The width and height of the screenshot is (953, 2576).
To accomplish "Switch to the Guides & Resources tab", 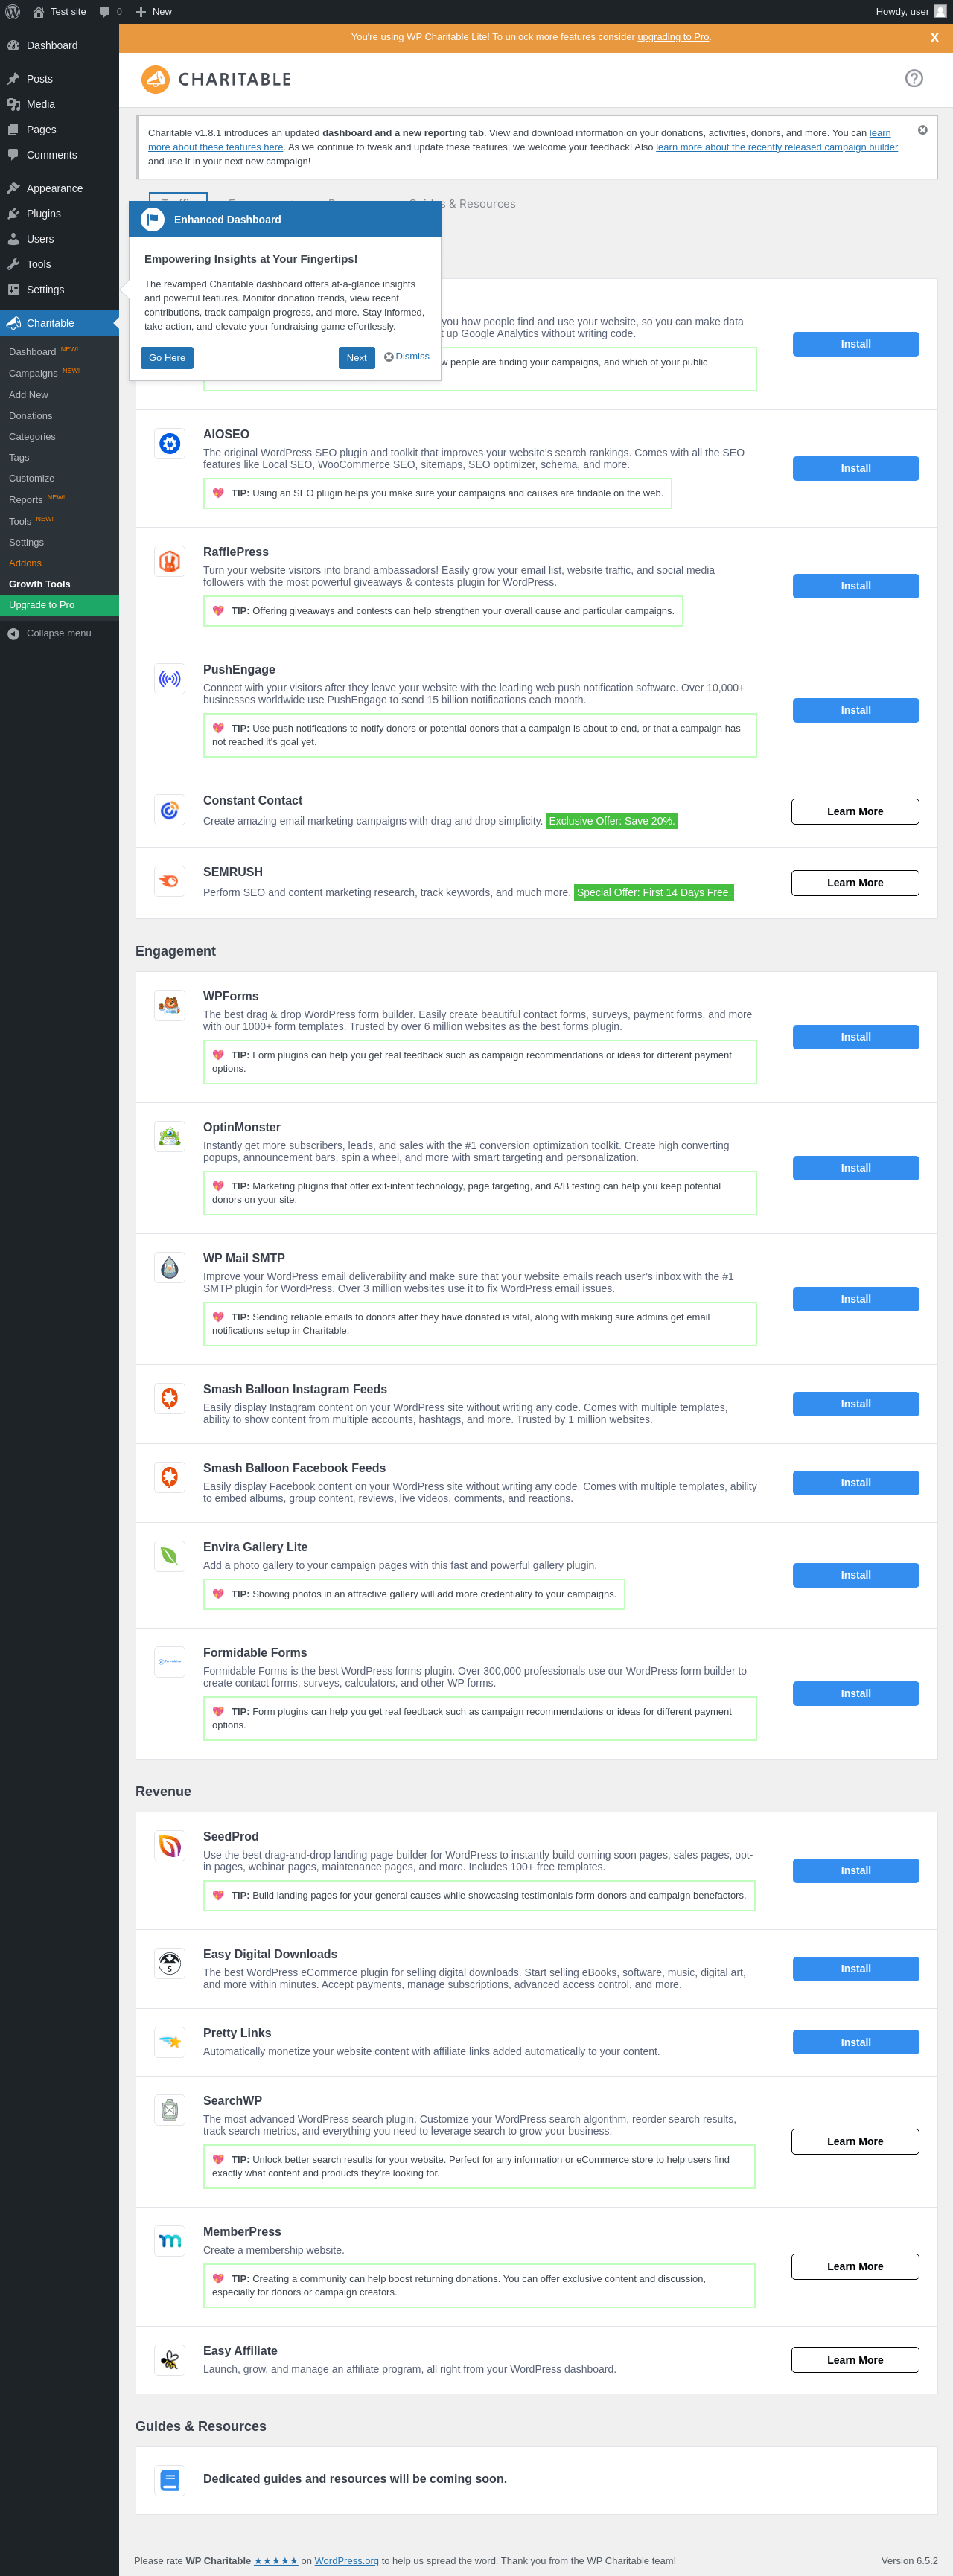I will 462,204.
